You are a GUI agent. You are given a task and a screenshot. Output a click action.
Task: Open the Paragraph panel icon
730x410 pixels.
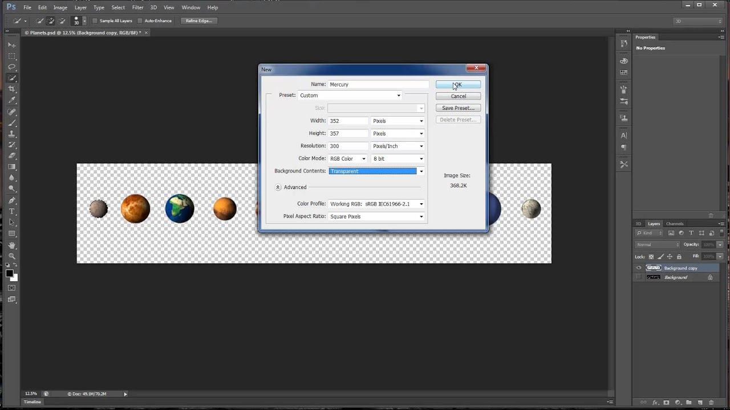point(624,146)
